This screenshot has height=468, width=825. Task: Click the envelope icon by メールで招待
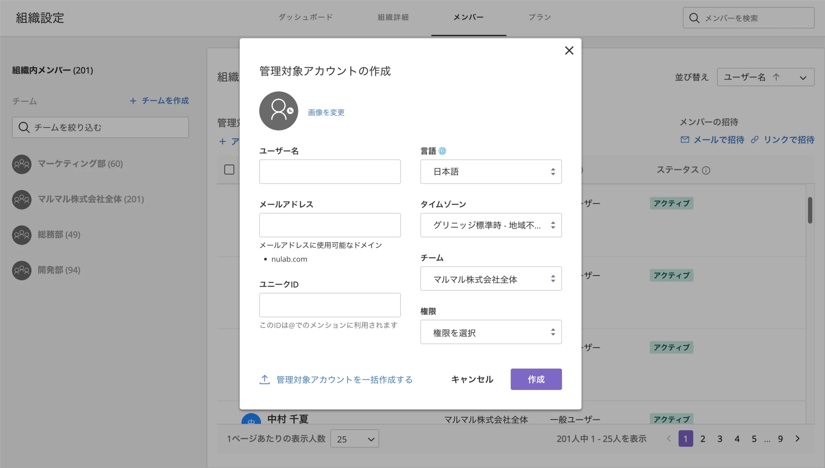(685, 140)
